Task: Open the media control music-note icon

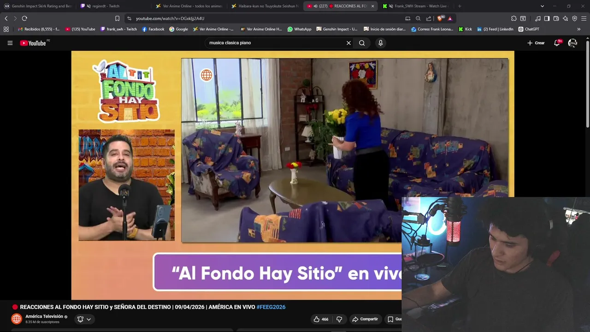Action: point(538,18)
